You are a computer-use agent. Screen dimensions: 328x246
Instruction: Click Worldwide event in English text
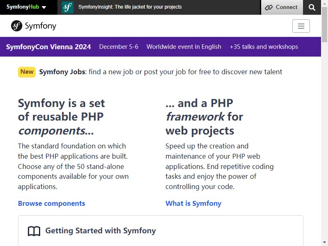184,47
